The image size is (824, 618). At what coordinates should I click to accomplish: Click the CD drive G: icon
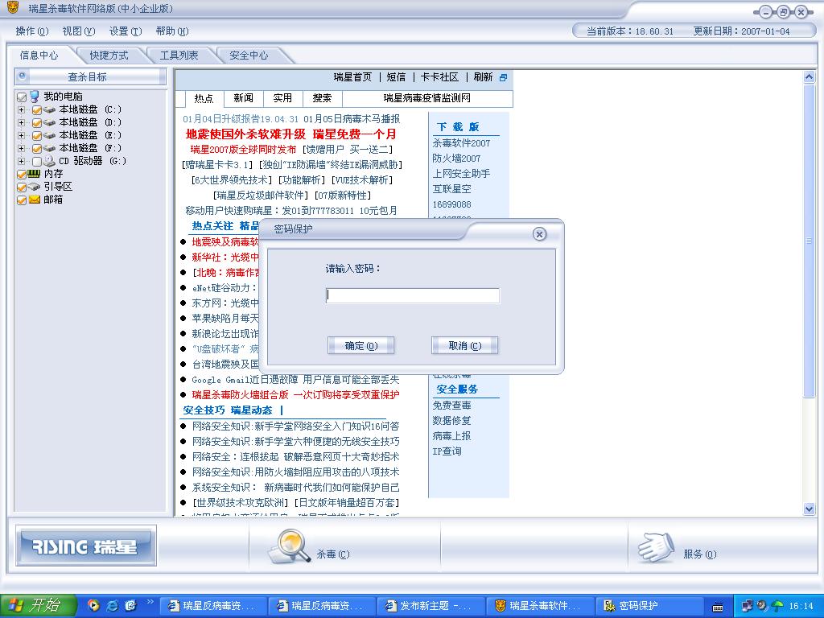49,161
